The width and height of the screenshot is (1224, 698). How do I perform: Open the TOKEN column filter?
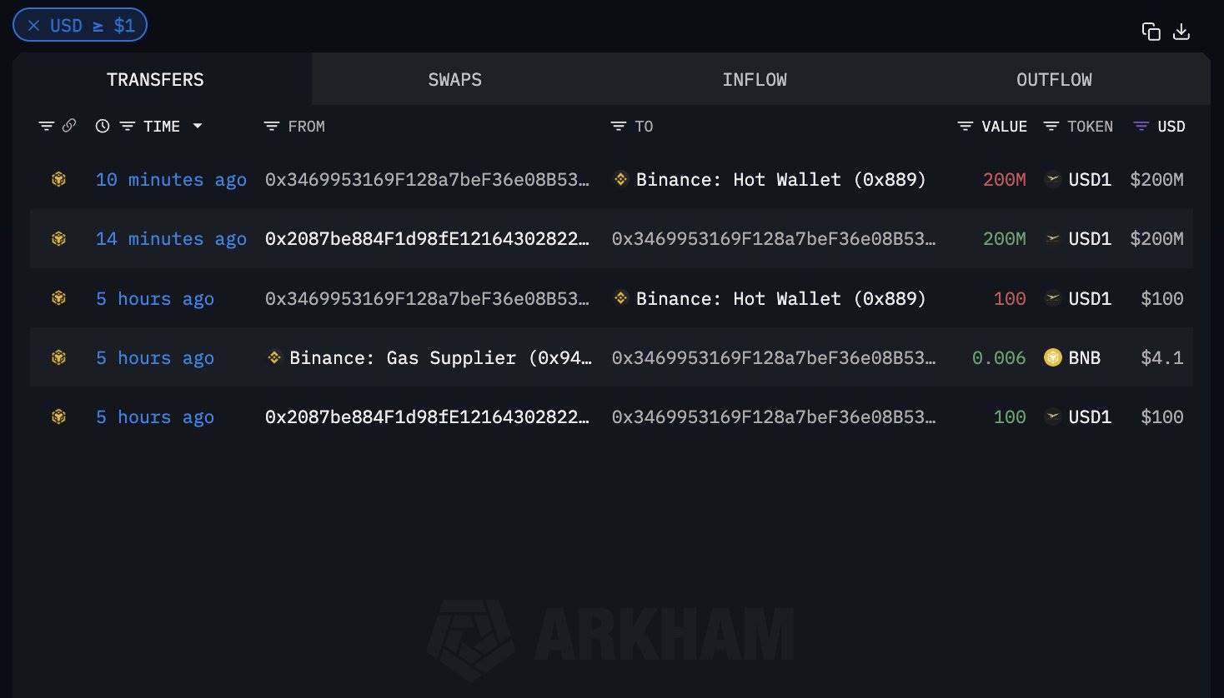1051,126
